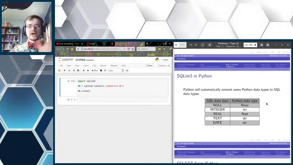The width and height of the screenshot is (293, 165).
Task: Jump to the SQL in Python slide section
Action: (232, 65)
